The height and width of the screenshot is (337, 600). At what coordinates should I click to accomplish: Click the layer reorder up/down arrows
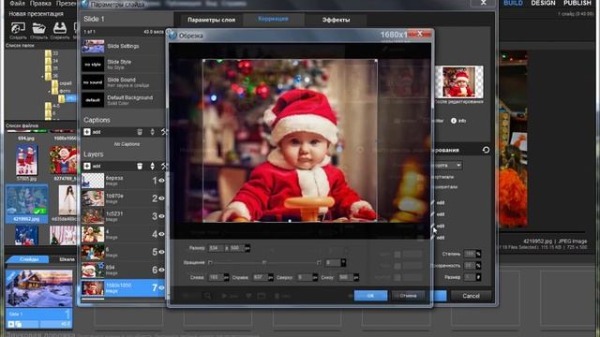tap(152, 167)
